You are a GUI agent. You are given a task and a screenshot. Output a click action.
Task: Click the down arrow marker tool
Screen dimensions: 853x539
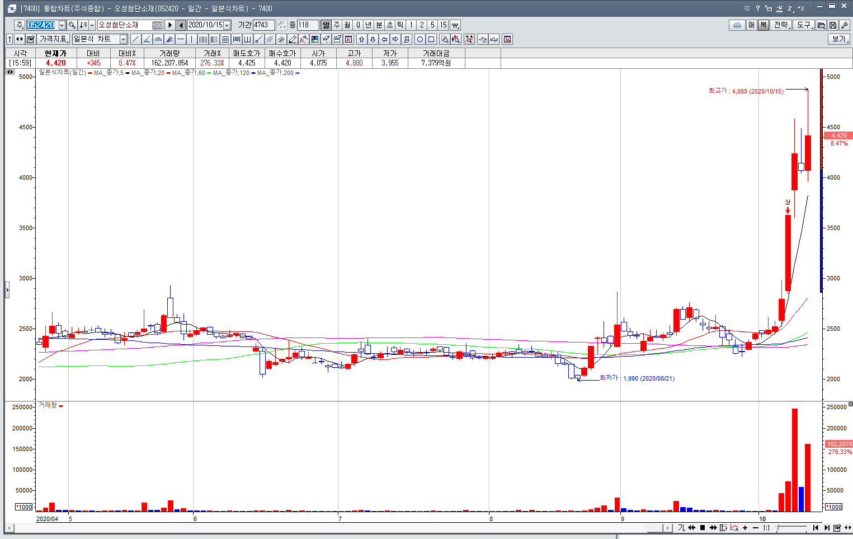[373, 39]
